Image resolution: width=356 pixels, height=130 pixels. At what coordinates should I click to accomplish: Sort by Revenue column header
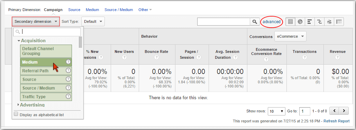338,52
